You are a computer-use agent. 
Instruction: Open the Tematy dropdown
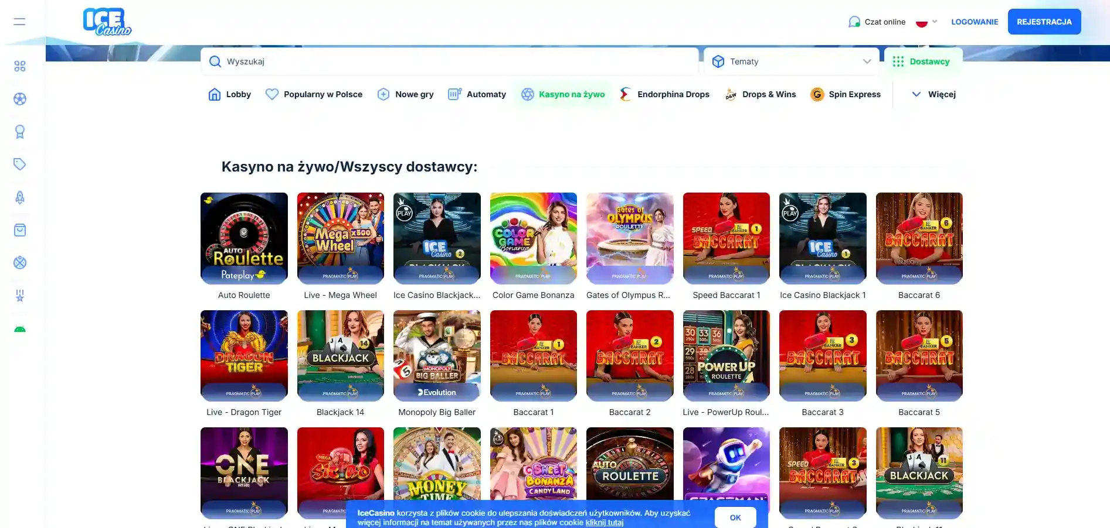[792, 61]
